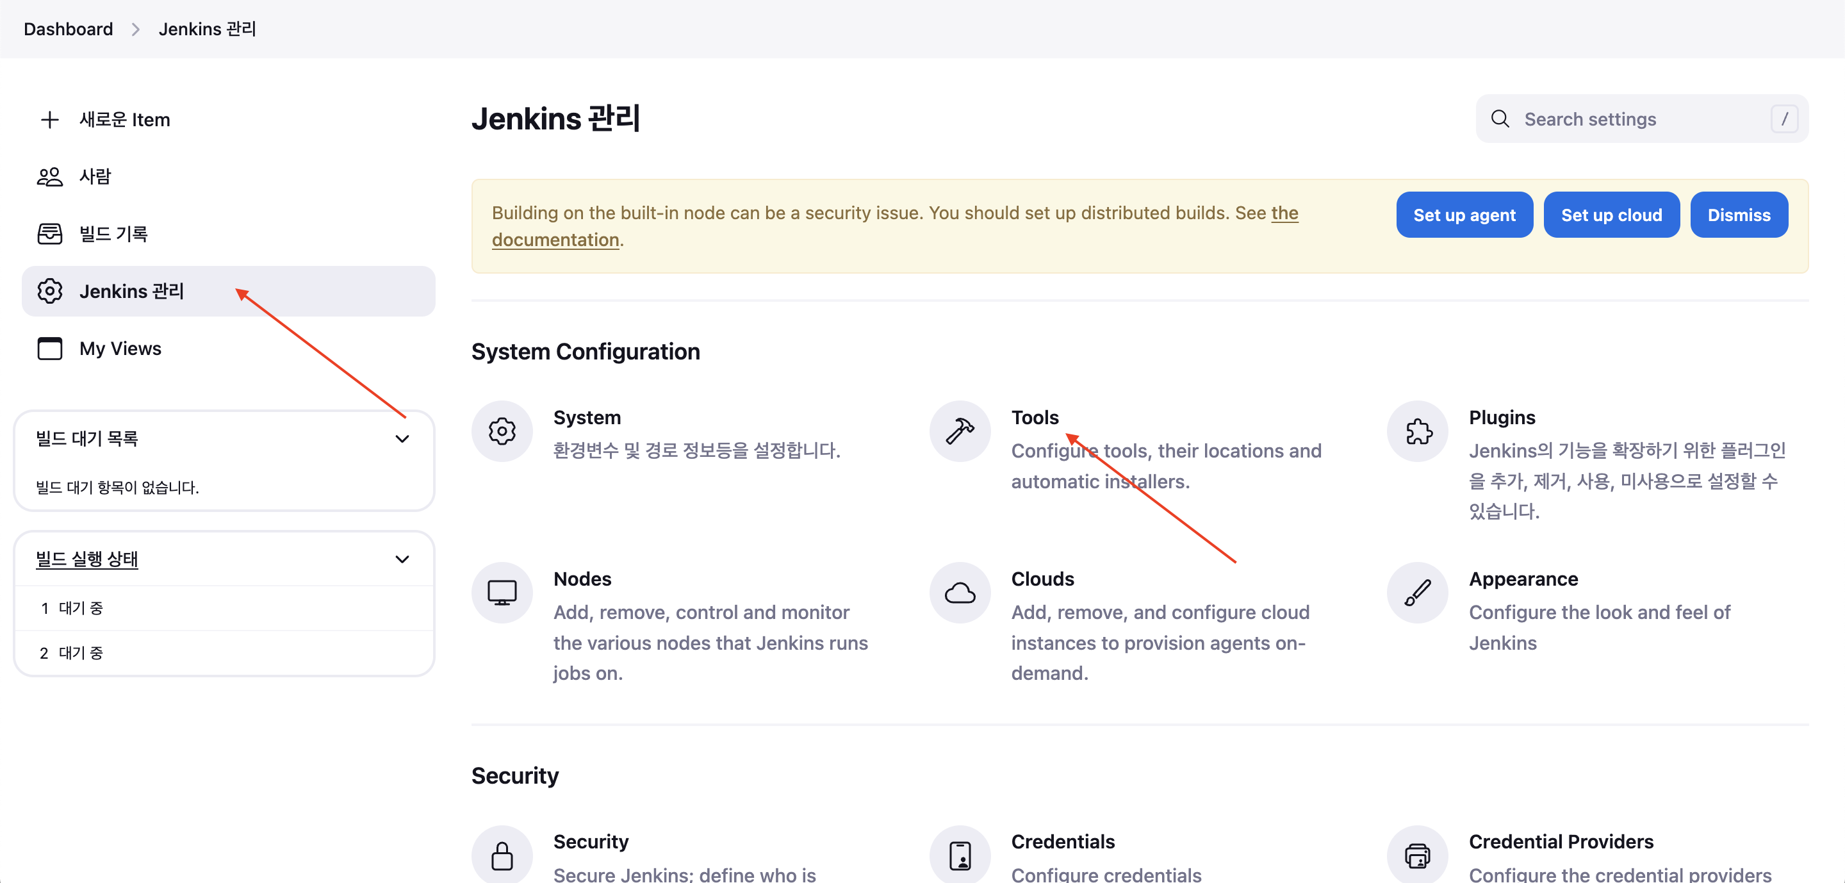
Task: Collapse the 빌드 실행 상태 panel chevron
Action: point(402,559)
